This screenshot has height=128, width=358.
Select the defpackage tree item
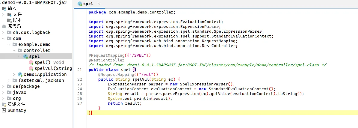26,86
